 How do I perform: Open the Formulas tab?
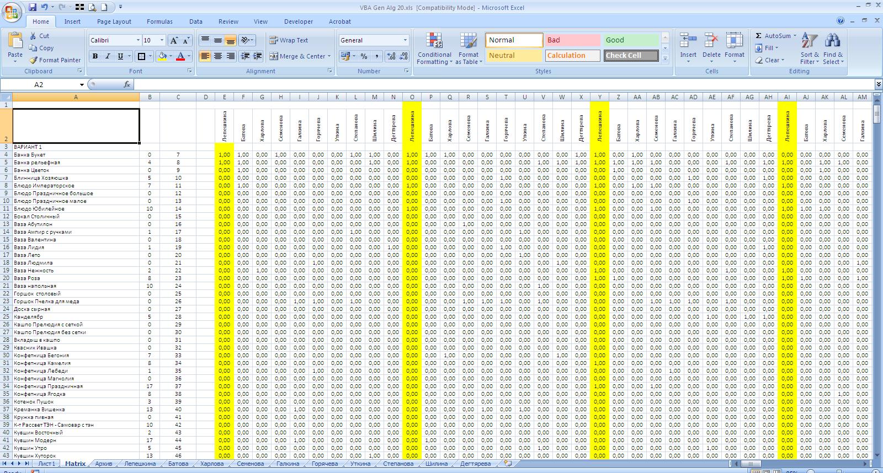click(159, 21)
